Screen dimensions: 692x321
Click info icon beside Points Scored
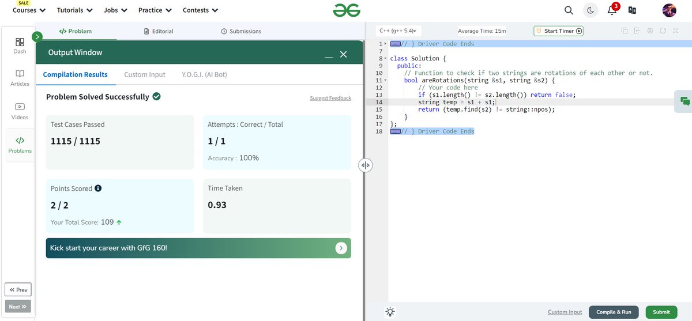coord(98,188)
